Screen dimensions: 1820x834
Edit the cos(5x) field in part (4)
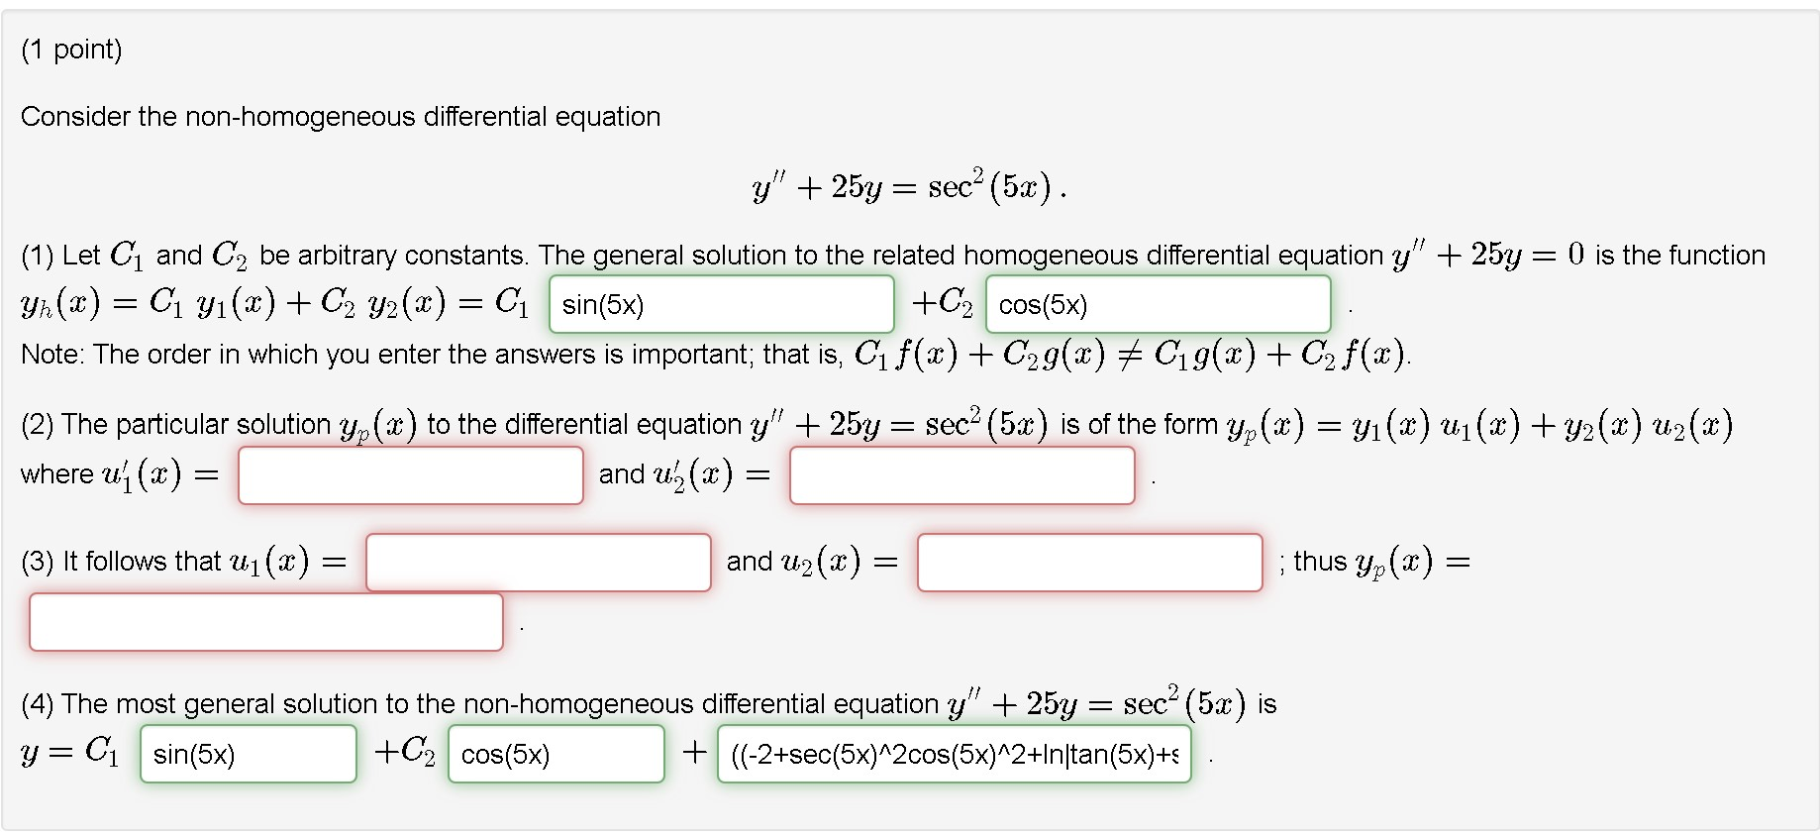pos(556,754)
